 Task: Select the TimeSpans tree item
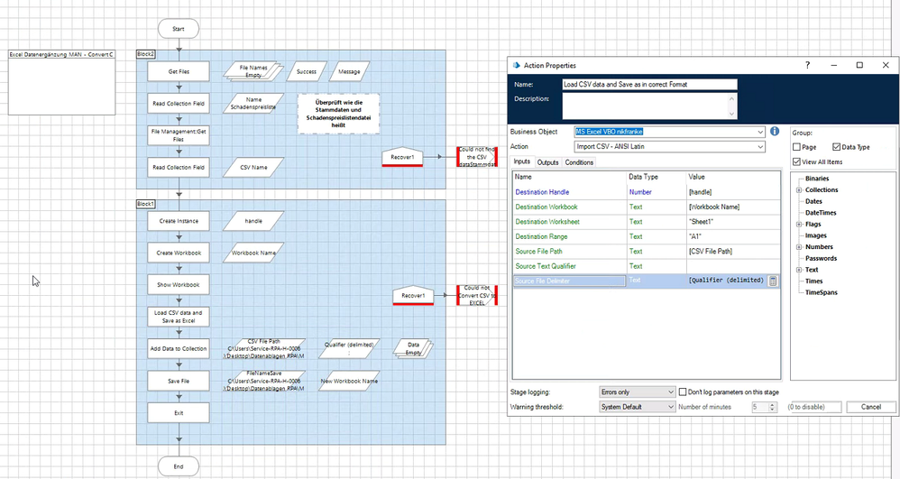821,292
